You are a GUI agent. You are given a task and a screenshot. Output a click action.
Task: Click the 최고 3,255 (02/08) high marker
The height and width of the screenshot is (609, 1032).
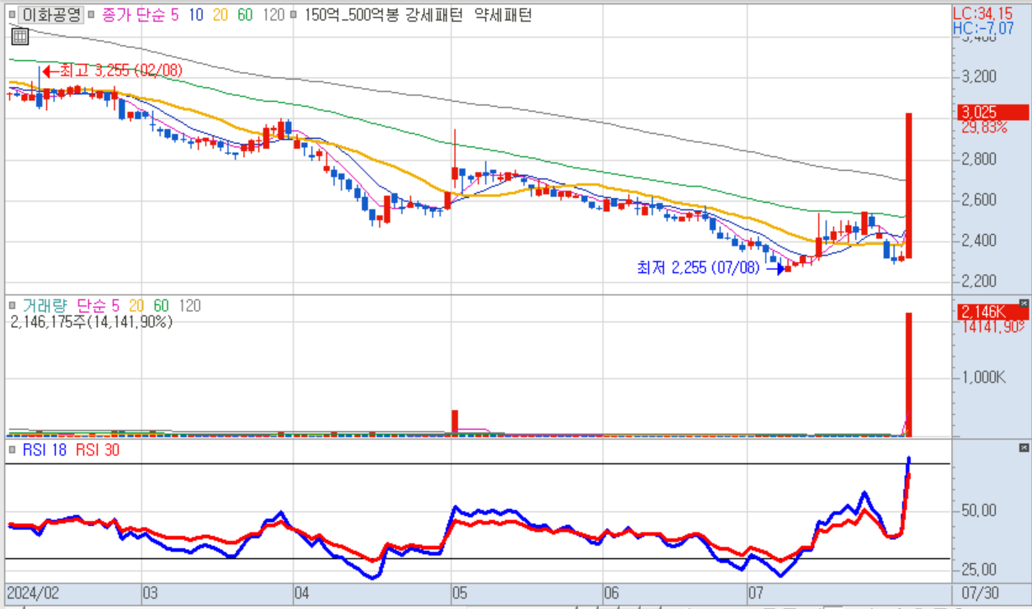pyautogui.click(x=113, y=71)
